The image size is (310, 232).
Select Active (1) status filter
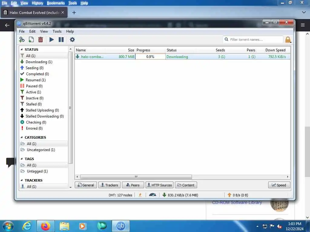pos(33,92)
